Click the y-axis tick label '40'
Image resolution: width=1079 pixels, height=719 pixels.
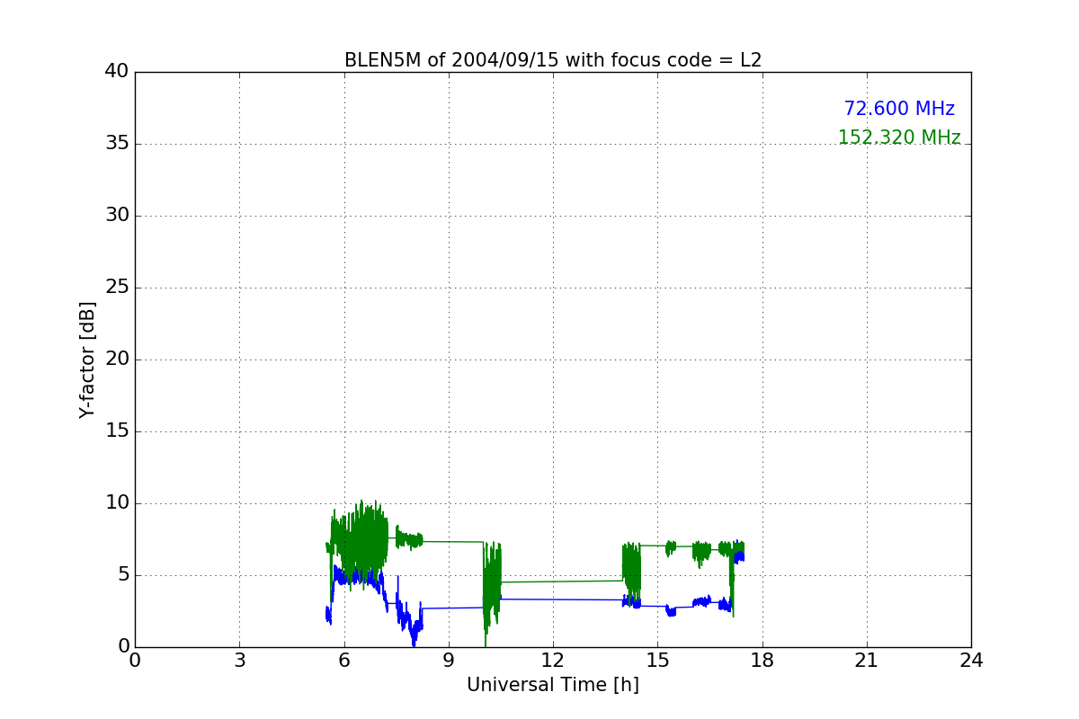coord(117,72)
